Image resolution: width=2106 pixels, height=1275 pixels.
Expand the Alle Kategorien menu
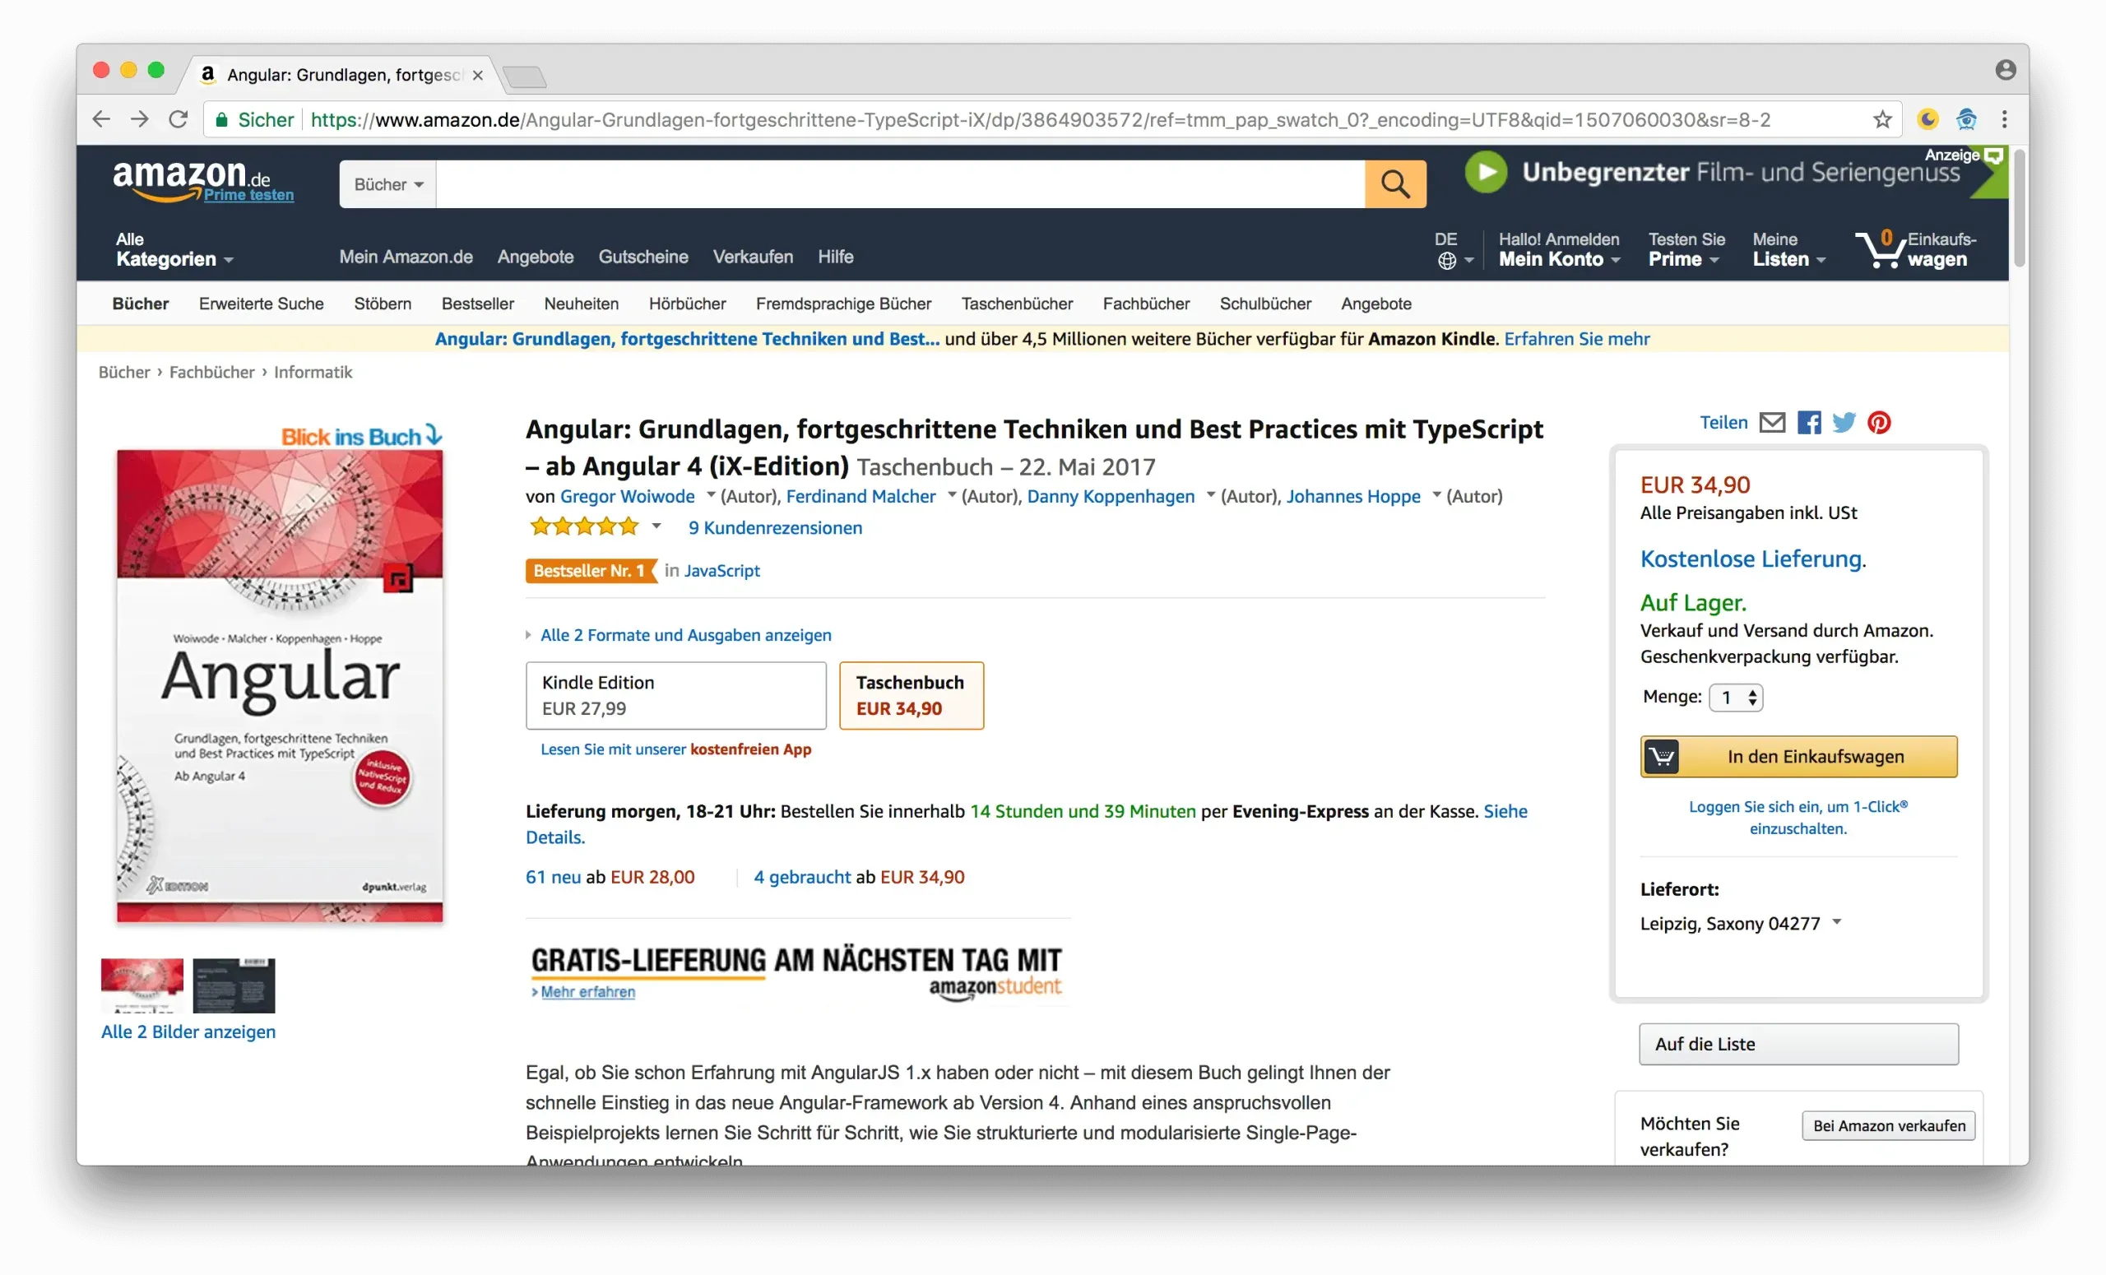[x=174, y=249]
